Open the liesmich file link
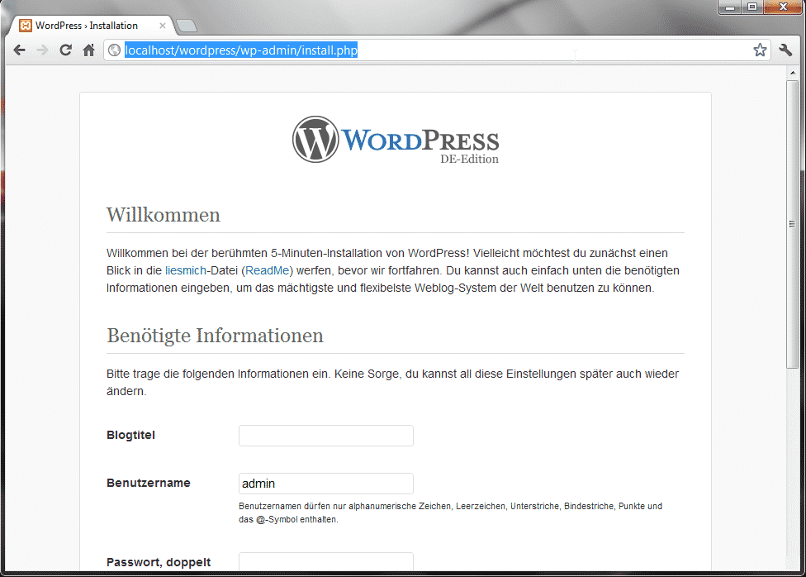The width and height of the screenshot is (806, 577). click(x=186, y=270)
